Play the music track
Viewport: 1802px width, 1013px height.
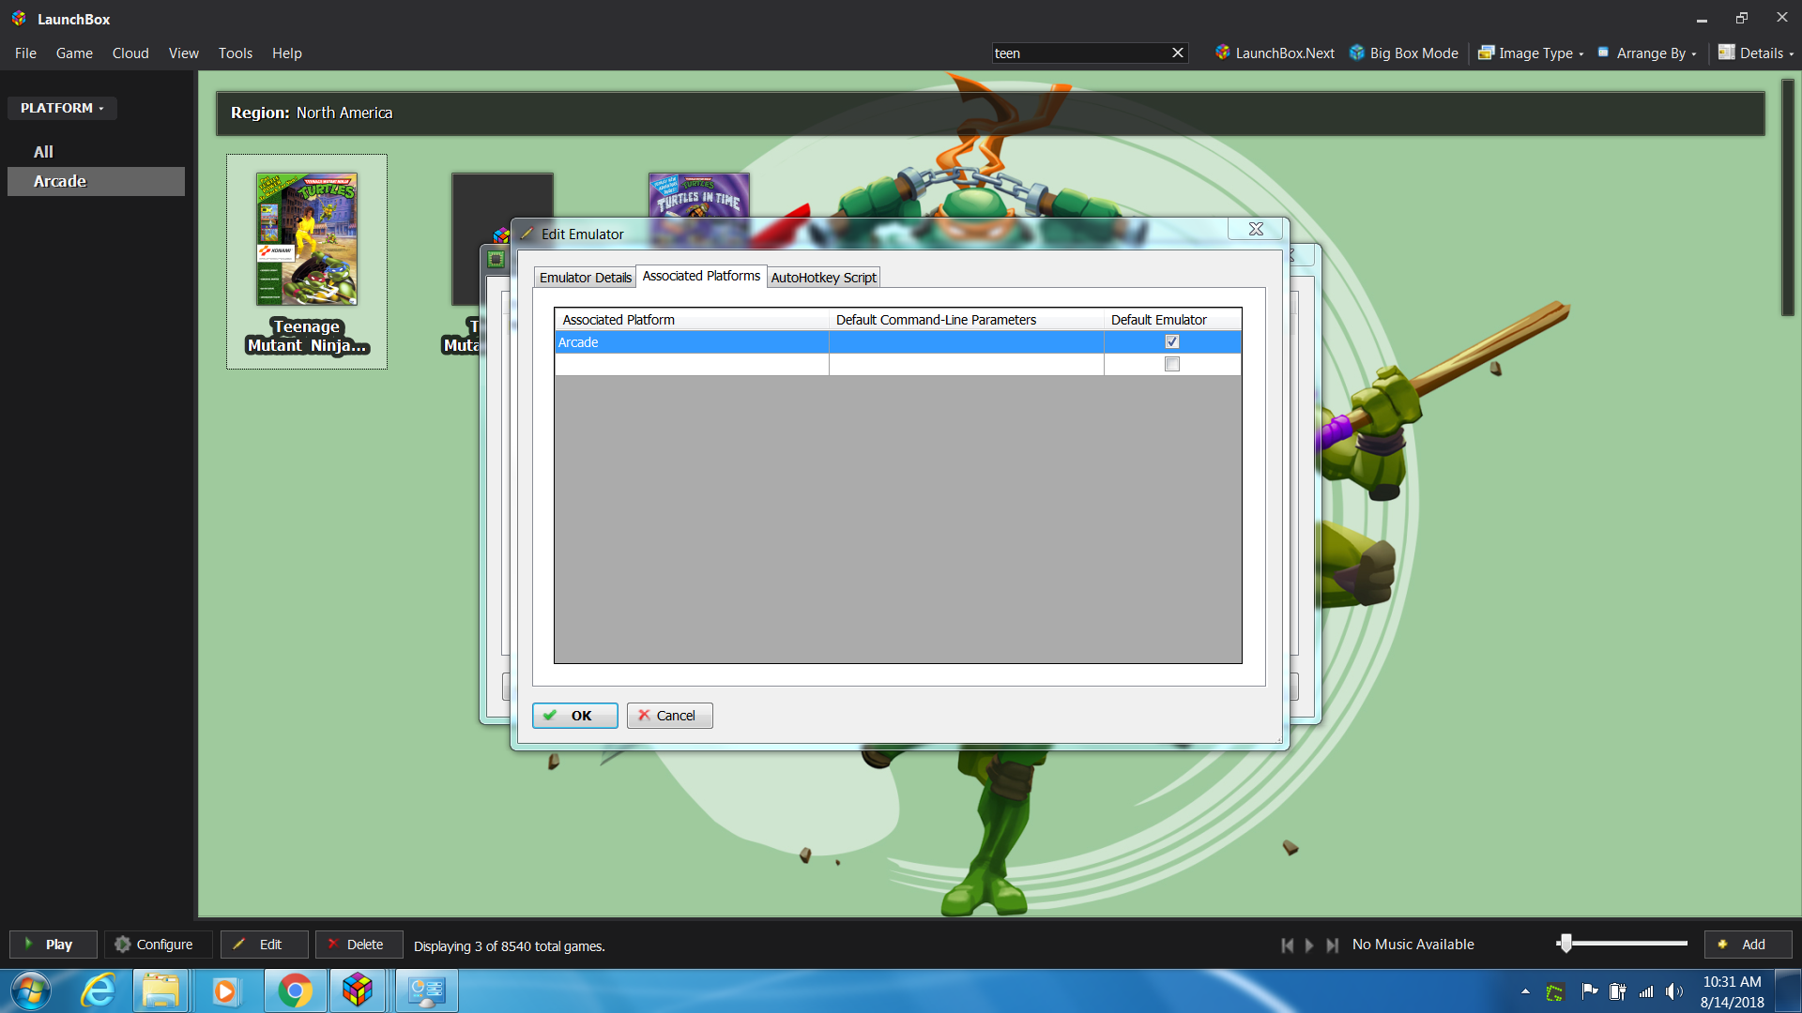(x=1309, y=945)
